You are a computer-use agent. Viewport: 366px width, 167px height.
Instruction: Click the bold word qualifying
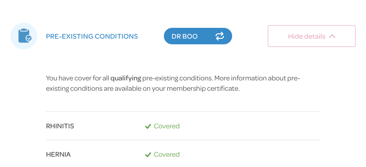click(x=126, y=78)
